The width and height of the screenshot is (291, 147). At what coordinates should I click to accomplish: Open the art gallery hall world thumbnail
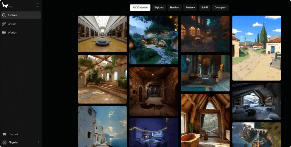point(102,34)
